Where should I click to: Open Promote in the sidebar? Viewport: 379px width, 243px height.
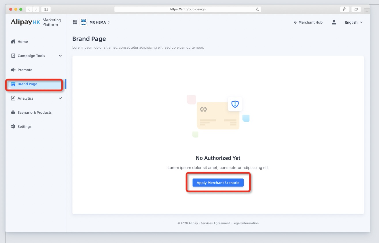tap(25, 70)
